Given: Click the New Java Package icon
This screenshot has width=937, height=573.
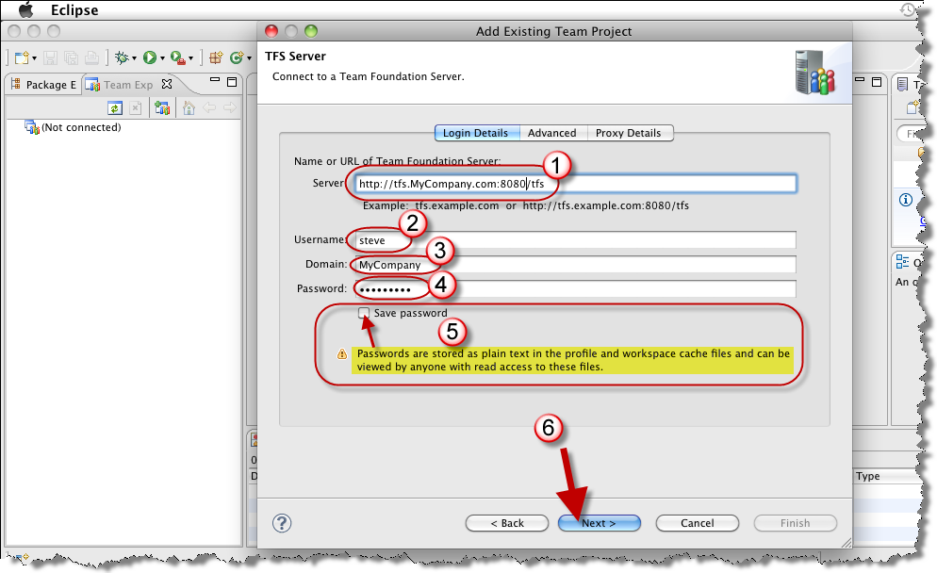Looking at the screenshot, I should pyautogui.click(x=216, y=57).
